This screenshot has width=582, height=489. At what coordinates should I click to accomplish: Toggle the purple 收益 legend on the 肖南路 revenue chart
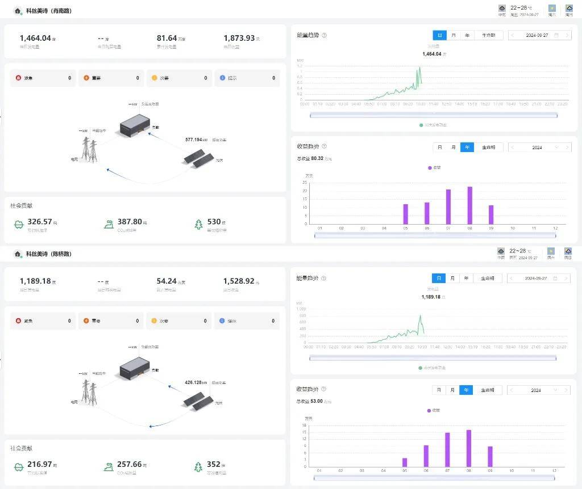click(x=434, y=168)
